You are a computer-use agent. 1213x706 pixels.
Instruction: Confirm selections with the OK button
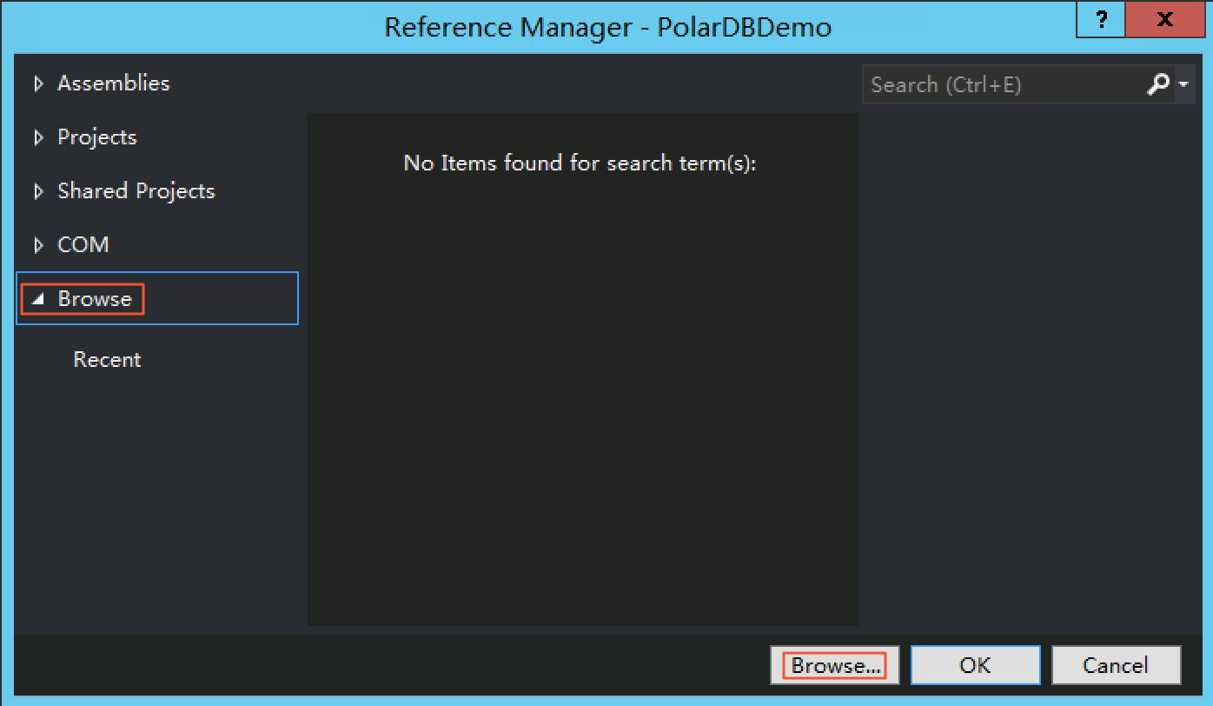click(975, 664)
